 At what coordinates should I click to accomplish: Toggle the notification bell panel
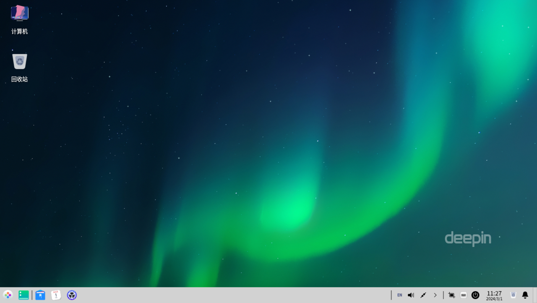click(525, 295)
